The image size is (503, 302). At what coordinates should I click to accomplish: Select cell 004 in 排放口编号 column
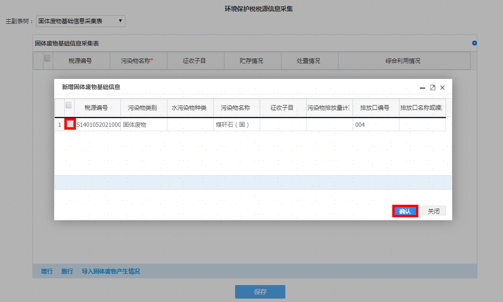tap(376, 124)
